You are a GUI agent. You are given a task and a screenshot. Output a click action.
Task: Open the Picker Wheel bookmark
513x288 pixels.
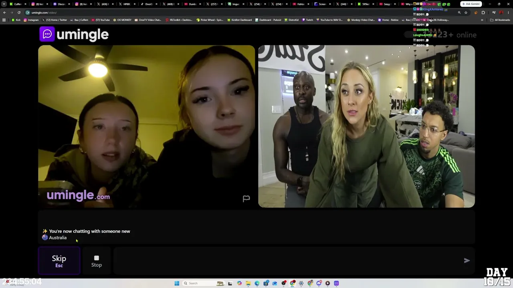point(210,20)
